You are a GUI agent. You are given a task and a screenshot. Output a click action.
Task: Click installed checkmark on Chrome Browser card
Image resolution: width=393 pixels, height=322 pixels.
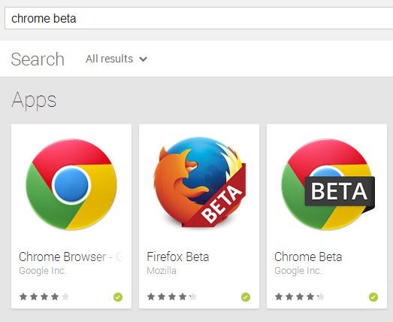(118, 297)
